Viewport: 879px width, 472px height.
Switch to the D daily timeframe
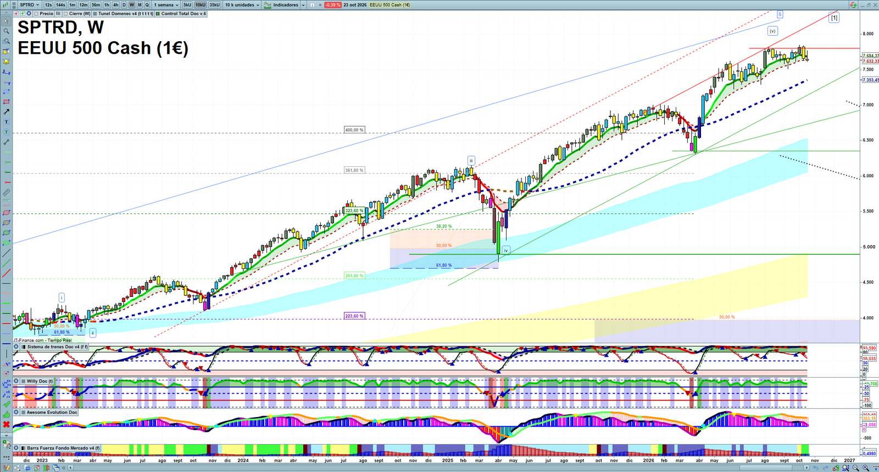(124, 5)
